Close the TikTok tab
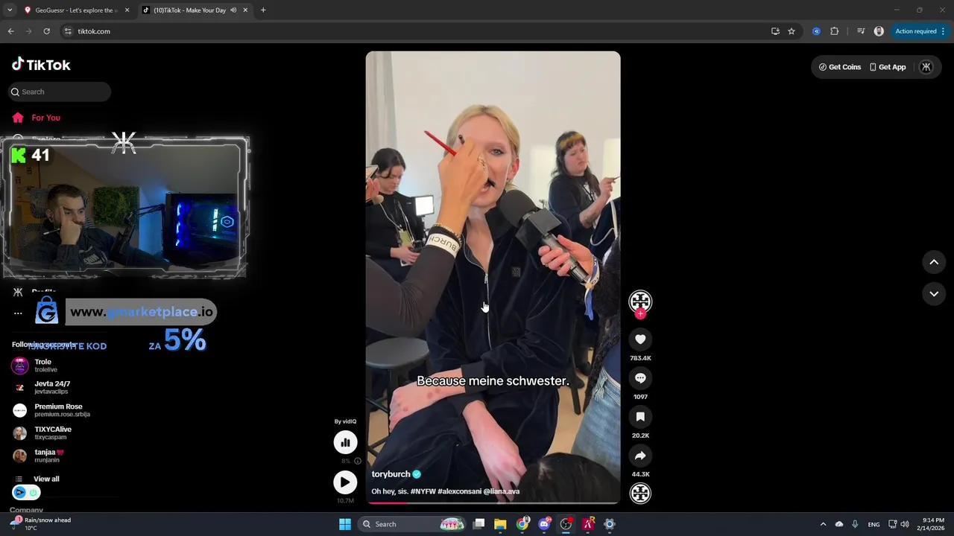The image size is (954, 536). (x=245, y=10)
